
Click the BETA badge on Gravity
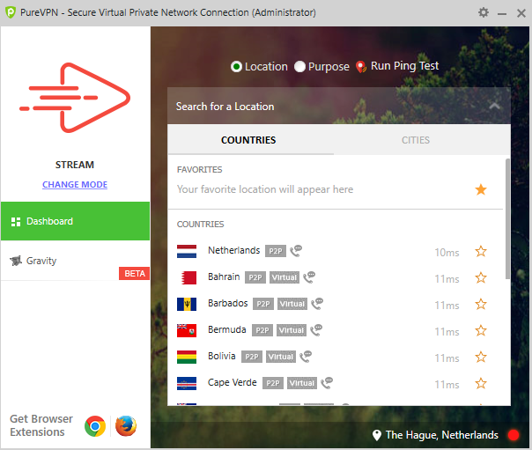135,273
